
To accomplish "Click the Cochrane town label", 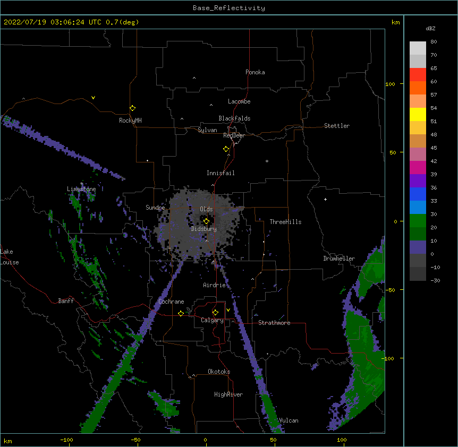I will (171, 302).
